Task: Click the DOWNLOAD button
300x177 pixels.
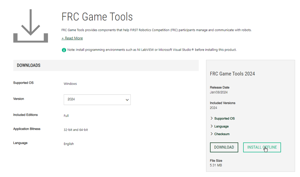Action: pos(224,147)
